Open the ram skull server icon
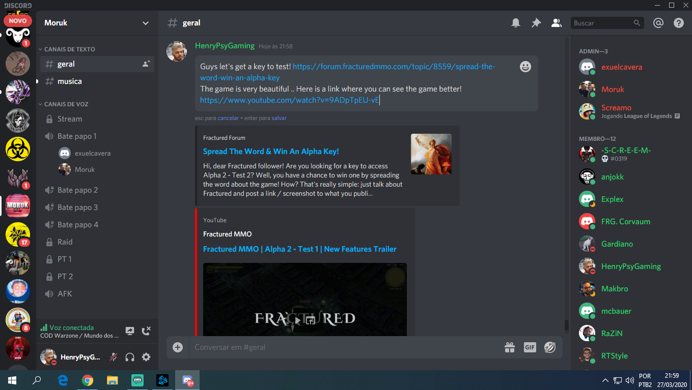 pyautogui.click(x=18, y=35)
